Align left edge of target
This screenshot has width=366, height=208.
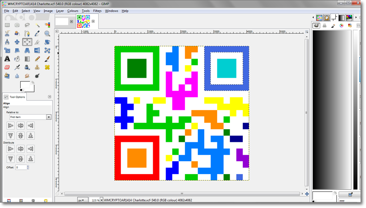pos(11,125)
